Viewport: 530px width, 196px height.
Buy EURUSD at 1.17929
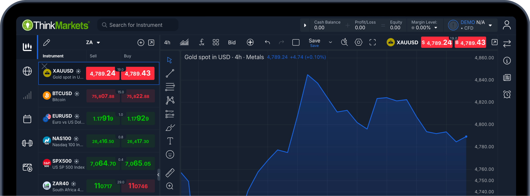coord(138,118)
